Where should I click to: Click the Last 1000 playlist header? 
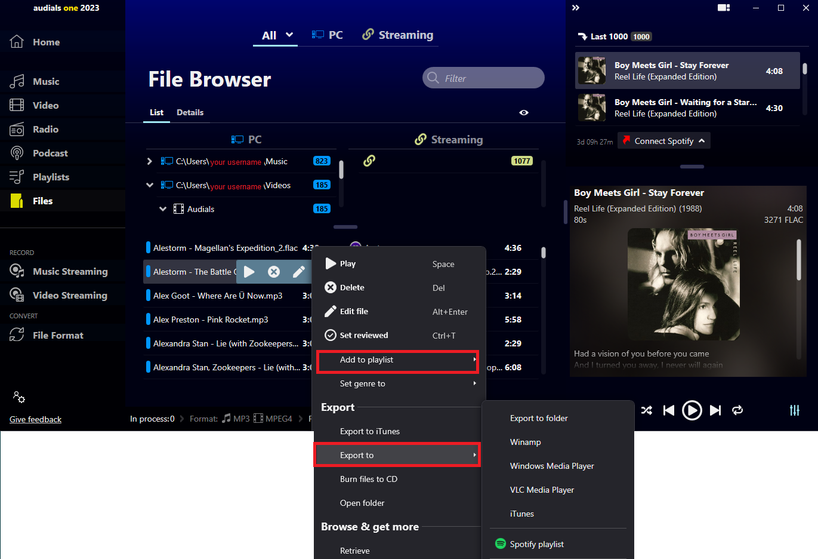(615, 36)
